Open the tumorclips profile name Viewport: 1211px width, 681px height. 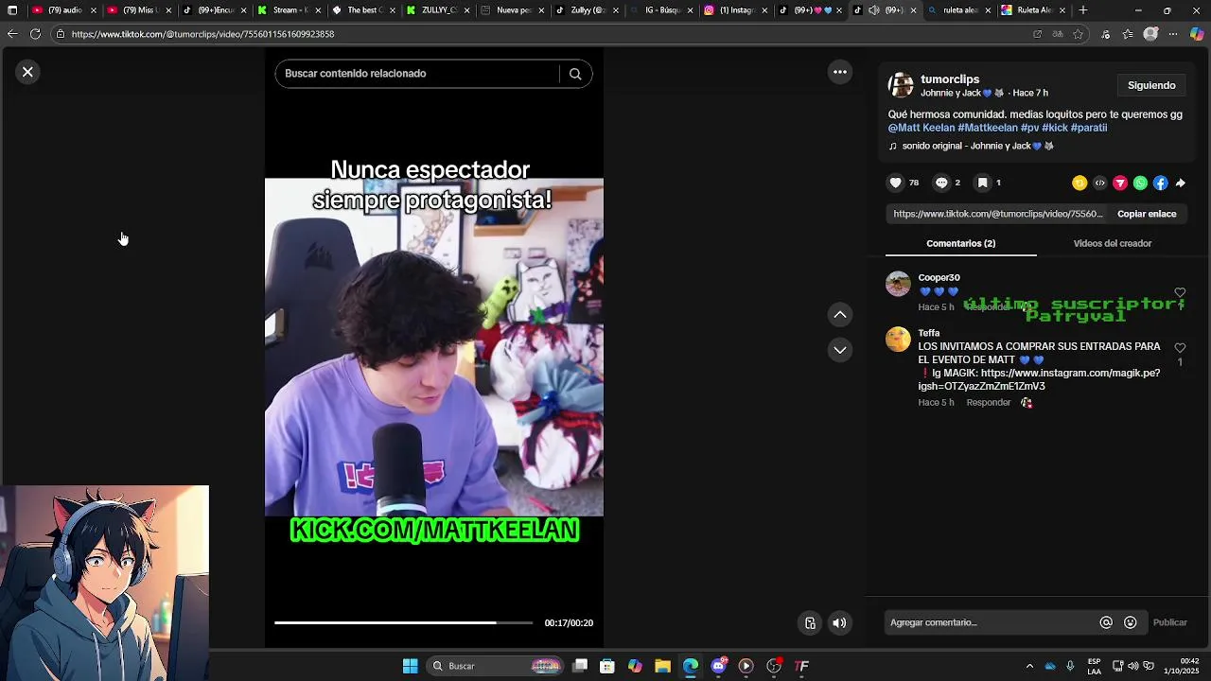(x=950, y=79)
